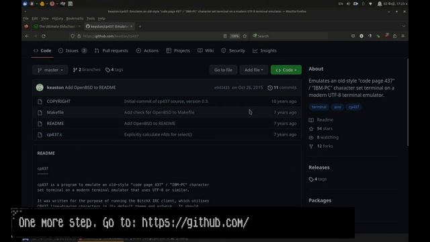Open the Wiki tab
This screenshot has width=430, height=242.
(x=206, y=50)
